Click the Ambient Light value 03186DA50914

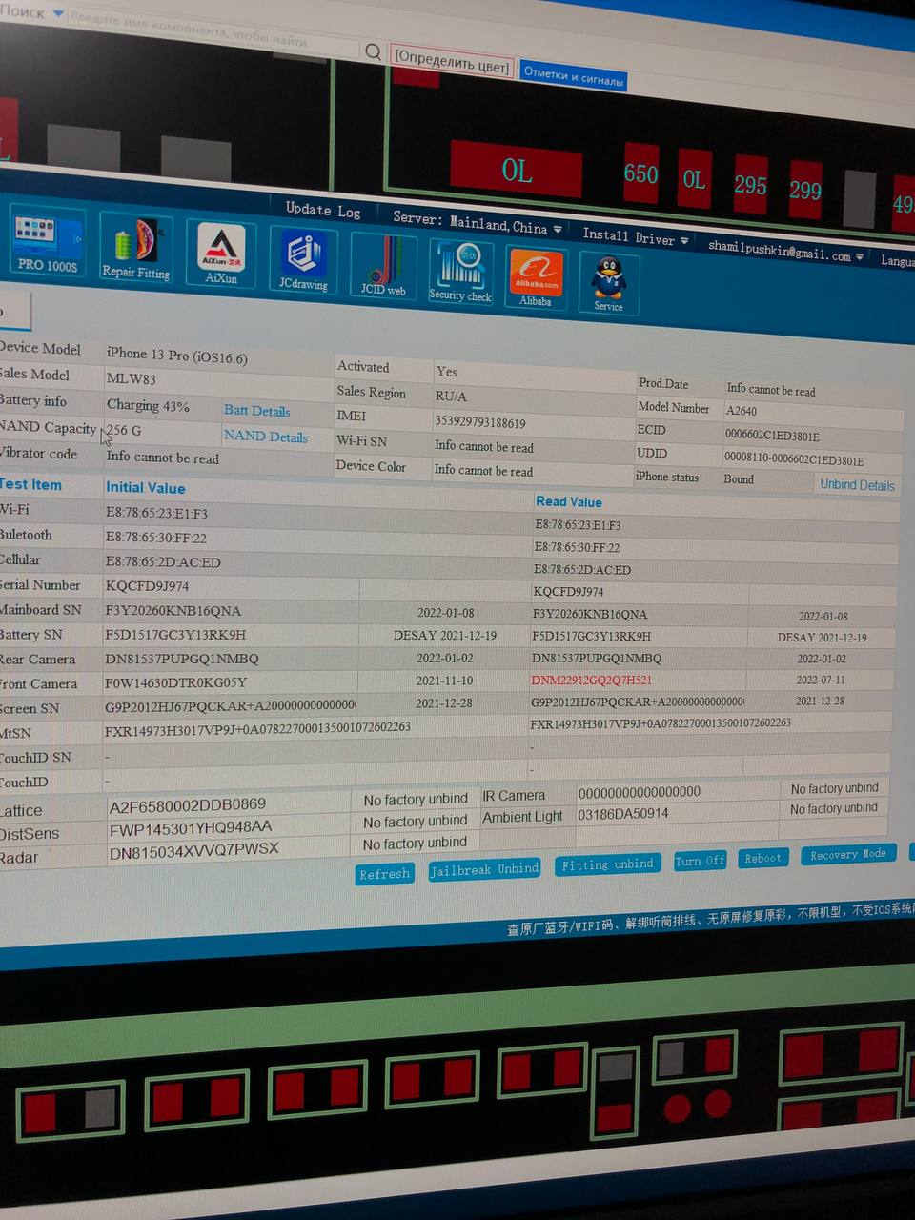[x=623, y=815]
